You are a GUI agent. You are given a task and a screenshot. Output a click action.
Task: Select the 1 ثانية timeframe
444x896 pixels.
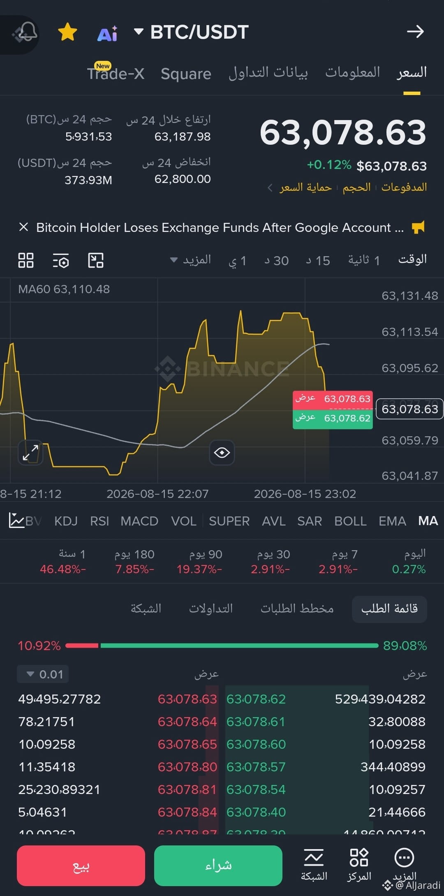(x=364, y=260)
